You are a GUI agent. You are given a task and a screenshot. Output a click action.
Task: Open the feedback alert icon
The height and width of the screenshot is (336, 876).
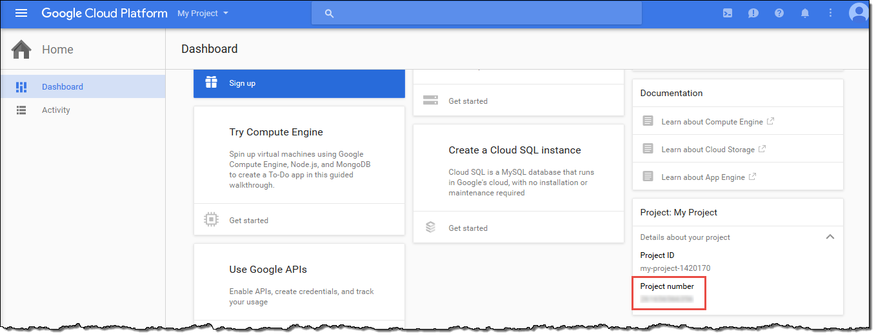click(x=753, y=13)
